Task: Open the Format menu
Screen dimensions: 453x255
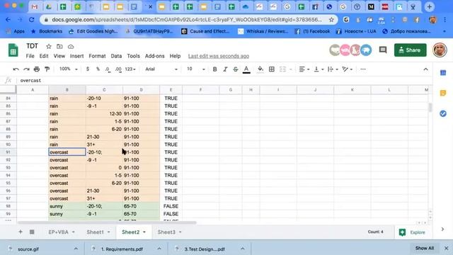Action: point(97,56)
